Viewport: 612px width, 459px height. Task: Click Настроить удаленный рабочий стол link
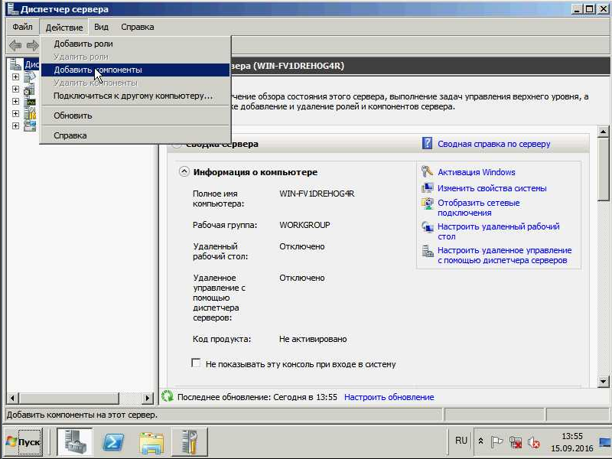tap(499, 232)
